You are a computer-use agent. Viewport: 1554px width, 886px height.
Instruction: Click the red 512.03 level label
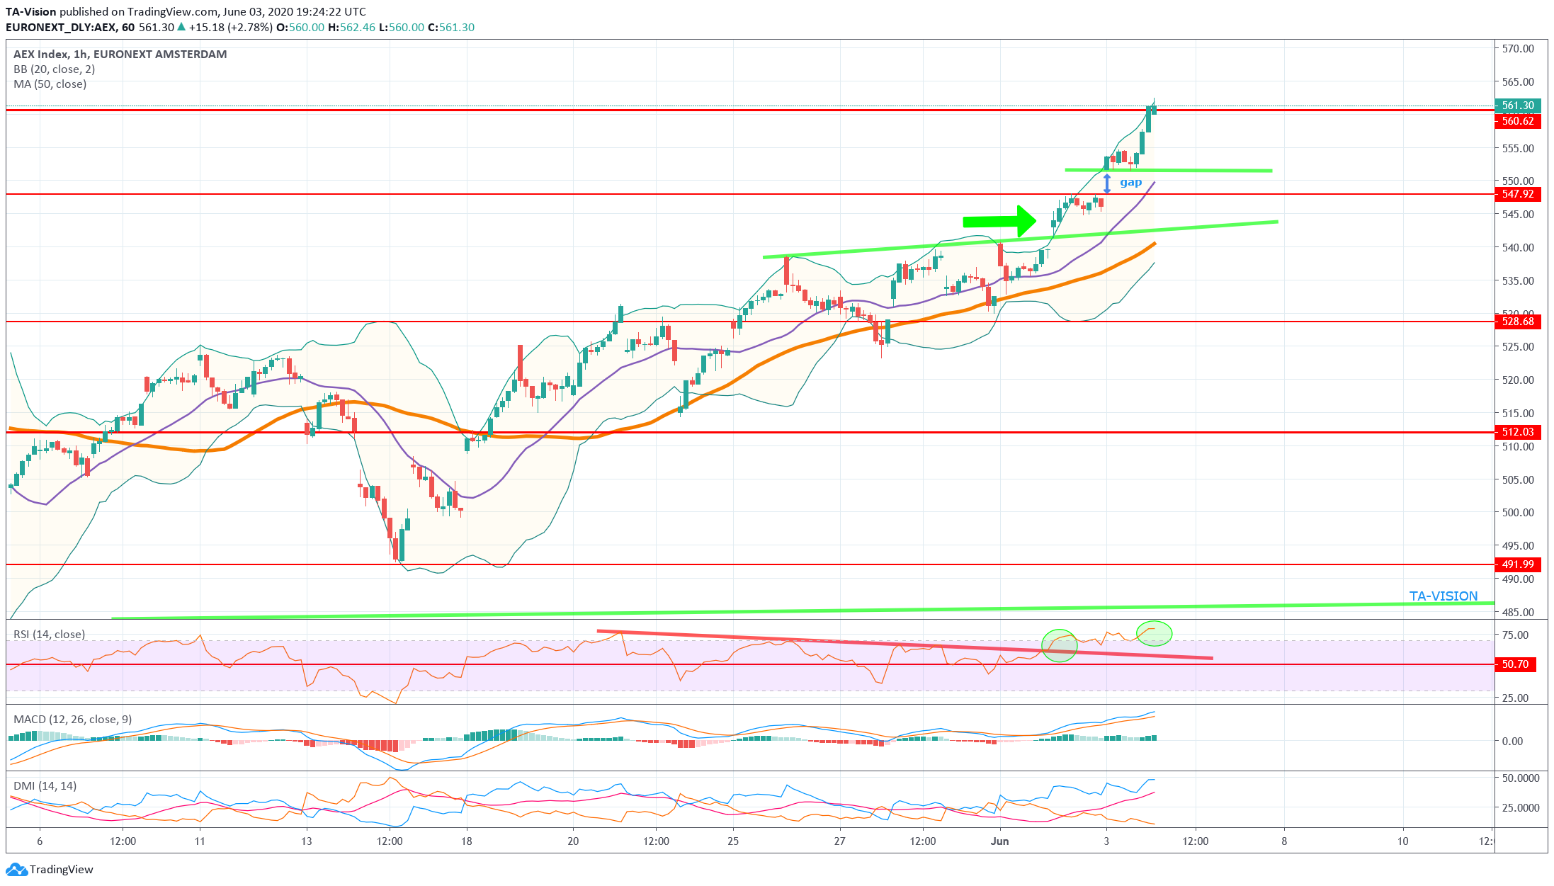tap(1517, 432)
